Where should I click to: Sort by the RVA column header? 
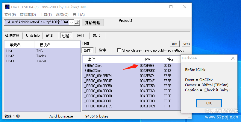(x=147, y=59)
